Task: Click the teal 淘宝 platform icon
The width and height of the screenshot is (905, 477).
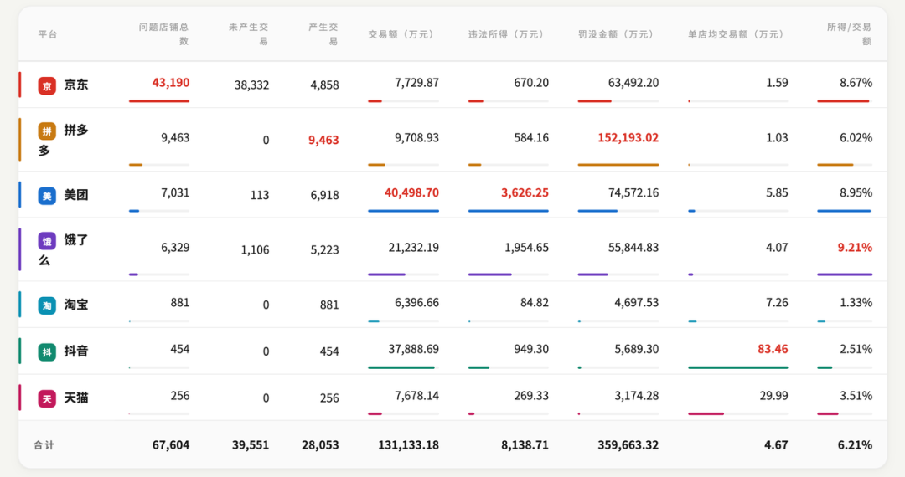Action: click(47, 305)
